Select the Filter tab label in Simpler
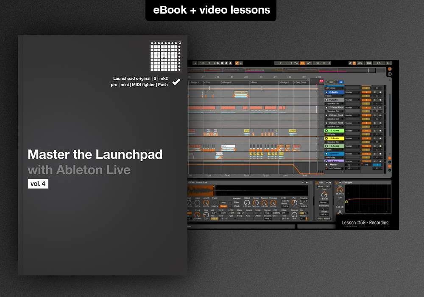The image size is (424, 297). tap(237, 202)
